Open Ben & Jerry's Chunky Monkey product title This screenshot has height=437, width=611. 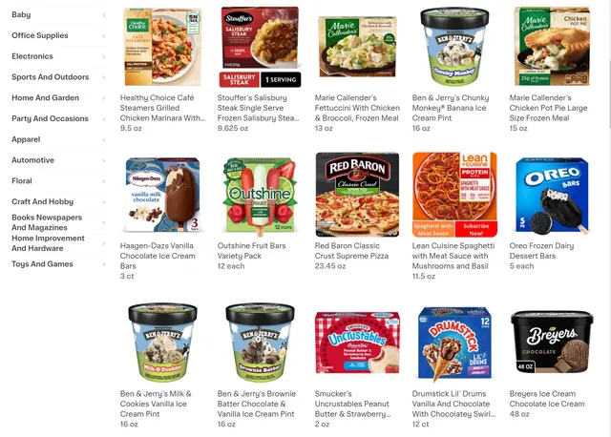(451, 108)
